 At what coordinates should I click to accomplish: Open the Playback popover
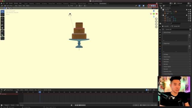coord(7,105)
